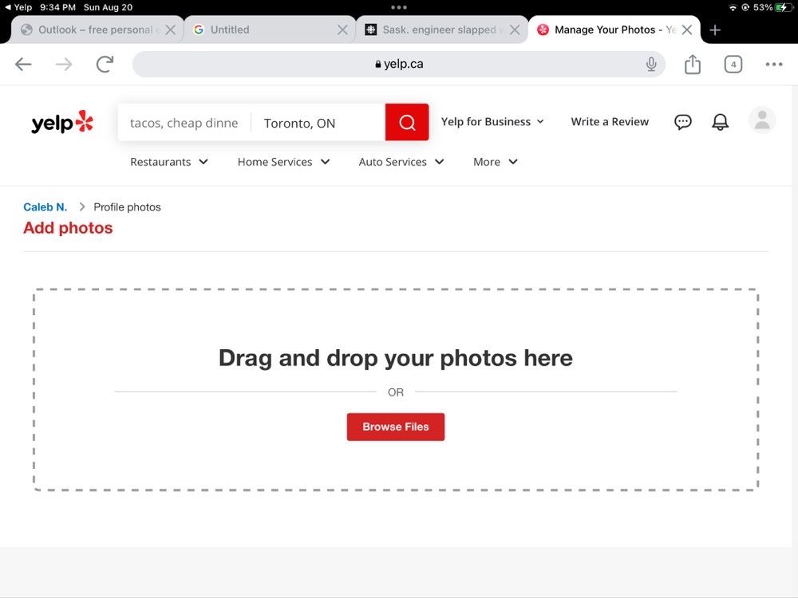
Task: Open the browser three-dot more menu
Action: point(773,65)
